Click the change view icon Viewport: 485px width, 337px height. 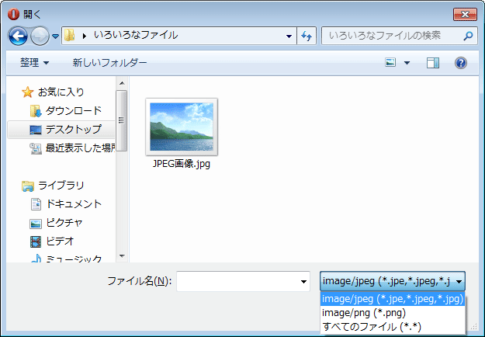coord(391,63)
